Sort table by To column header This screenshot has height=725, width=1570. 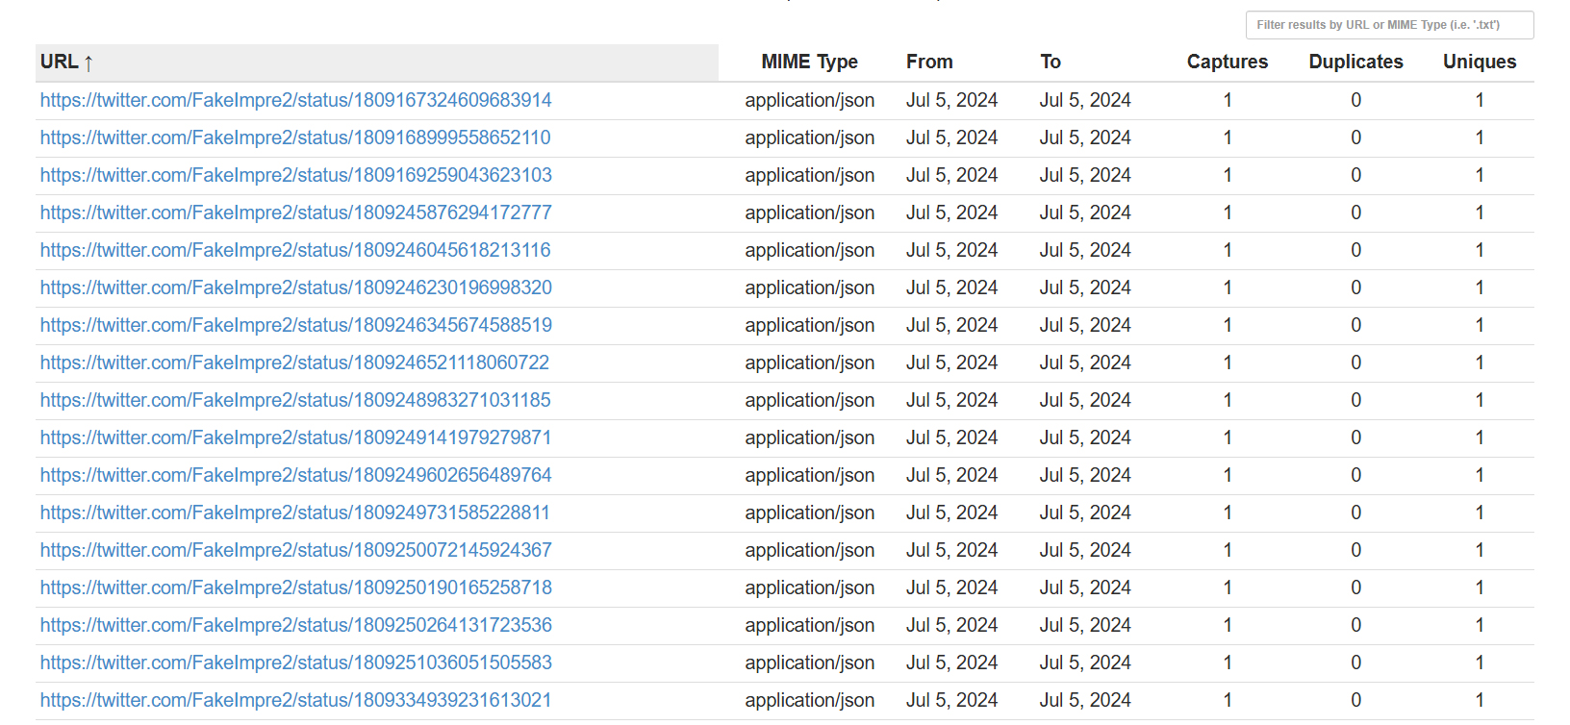coord(1051,62)
